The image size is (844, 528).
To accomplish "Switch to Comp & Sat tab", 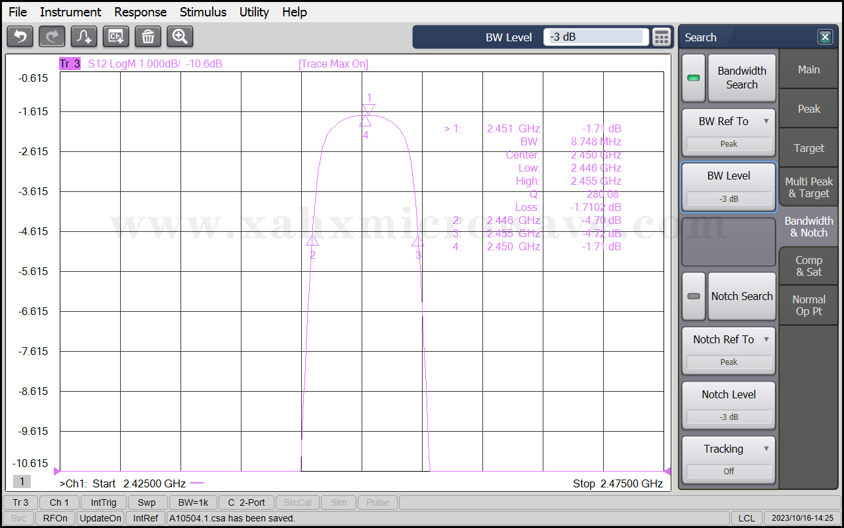I will pyautogui.click(x=809, y=266).
